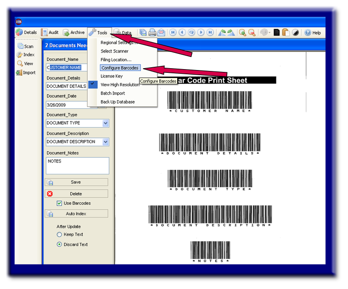Click the go-to page navigation icon
The image size is (348, 289).
(192, 32)
